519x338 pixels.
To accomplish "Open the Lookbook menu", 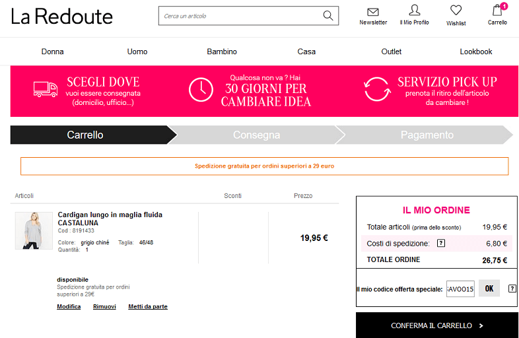I will pos(476,51).
